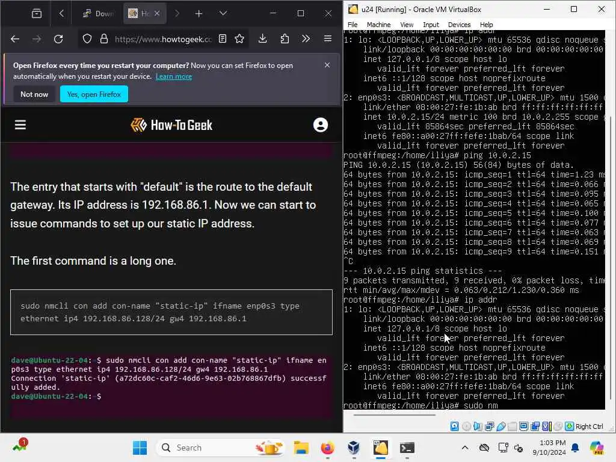This screenshot has height=462, width=616.
Task: Open VirtualBox Input menu
Action: [431, 24]
